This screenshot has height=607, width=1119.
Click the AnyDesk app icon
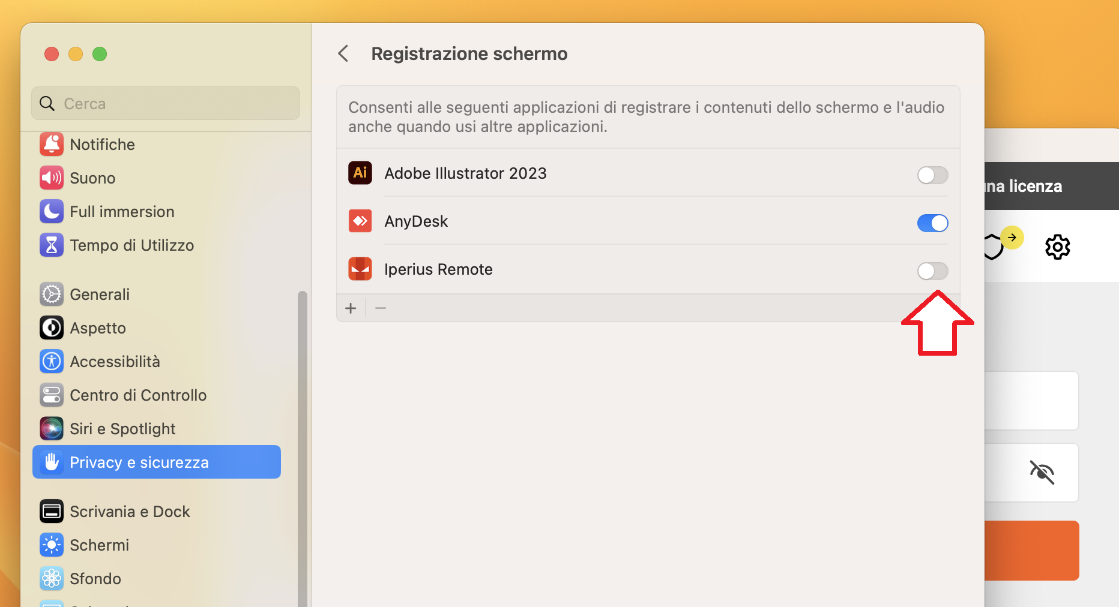pos(360,221)
